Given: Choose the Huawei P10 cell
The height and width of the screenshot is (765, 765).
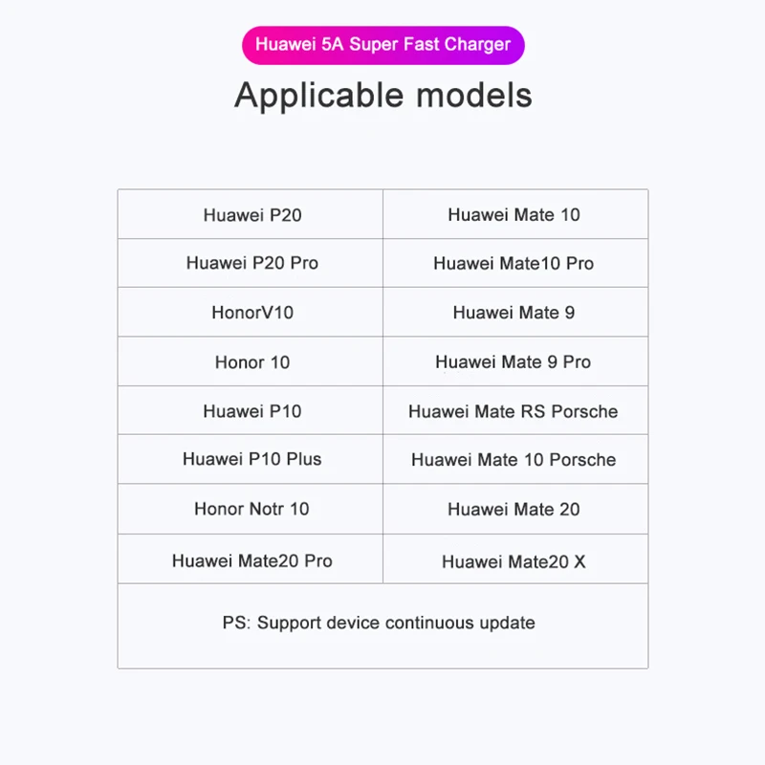Looking at the screenshot, I should pyautogui.click(x=251, y=411).
